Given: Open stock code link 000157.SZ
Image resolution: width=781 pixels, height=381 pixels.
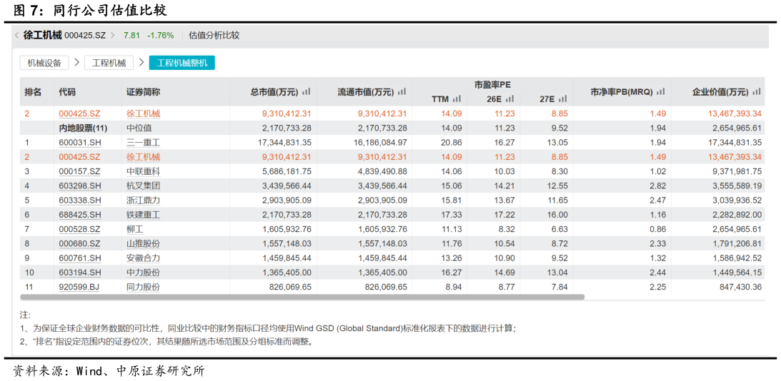Looking at the screenshot, I should 80,171.
